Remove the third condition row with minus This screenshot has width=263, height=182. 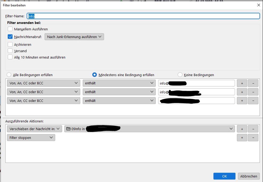[253, 101]
